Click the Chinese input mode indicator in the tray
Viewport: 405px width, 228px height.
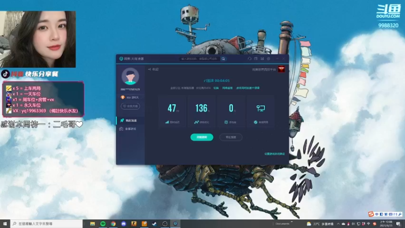pyautogui.click(x=369, y=224)
